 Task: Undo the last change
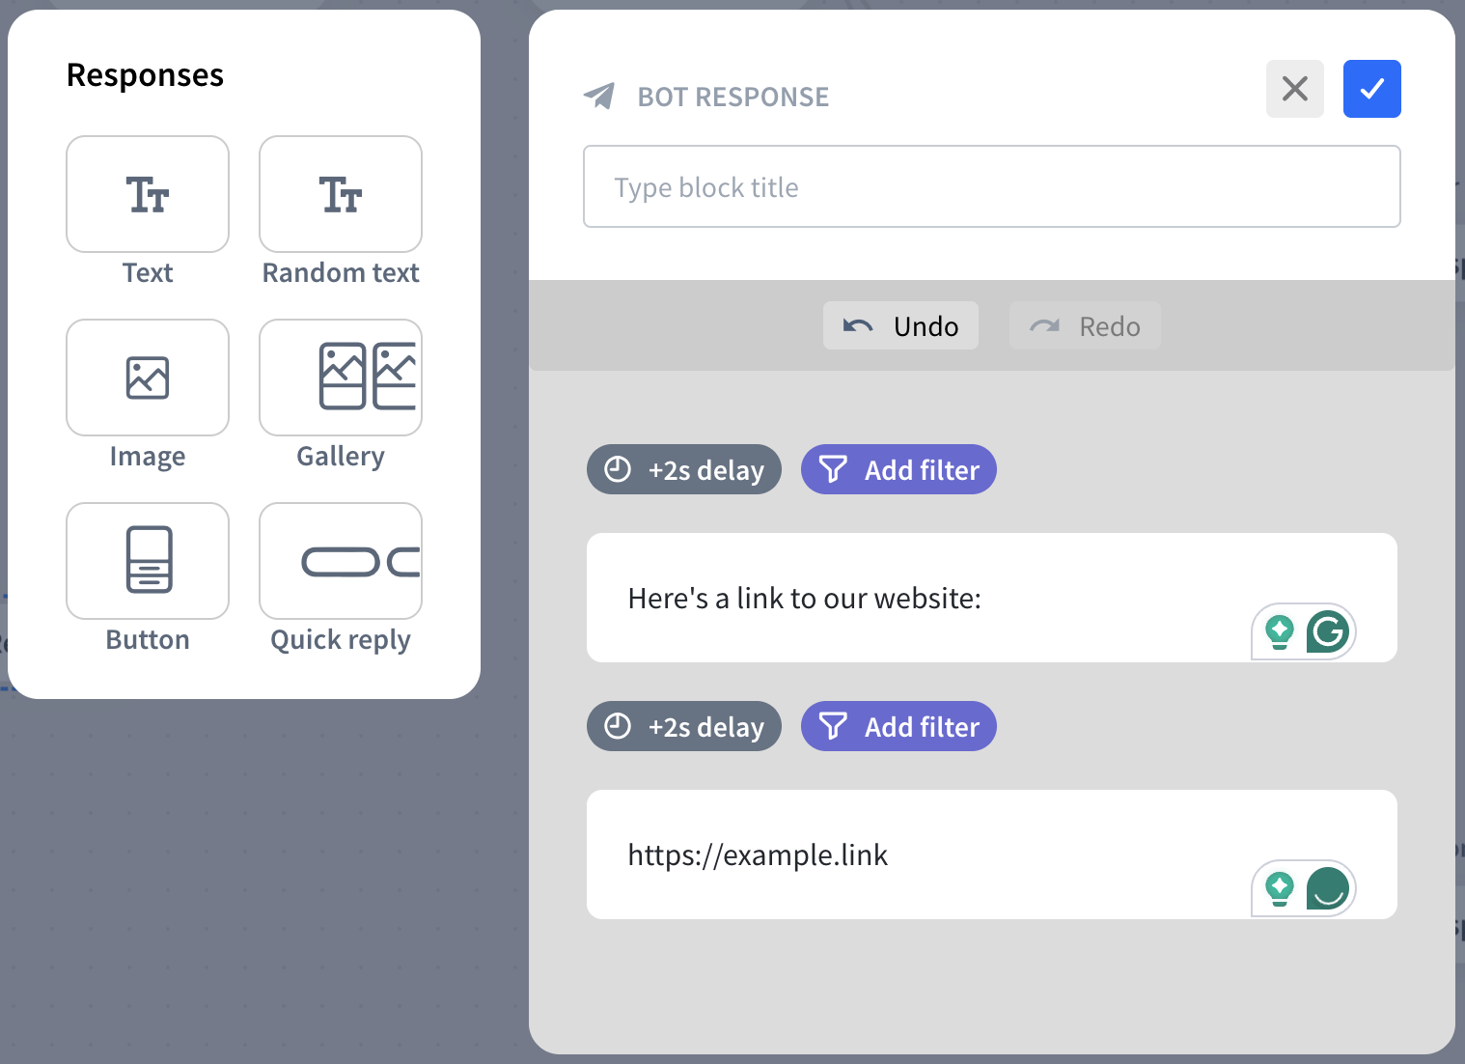pyautogui.click(x=900, y=326)
